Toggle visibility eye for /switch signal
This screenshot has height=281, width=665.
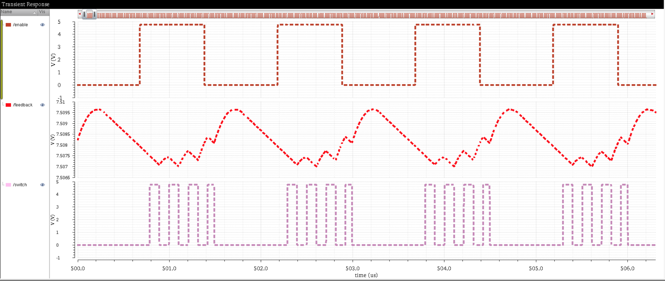point(42,185)
